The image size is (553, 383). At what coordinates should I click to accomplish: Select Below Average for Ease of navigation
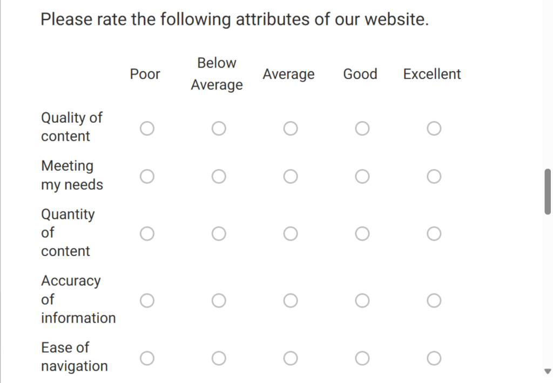point(219,358)
